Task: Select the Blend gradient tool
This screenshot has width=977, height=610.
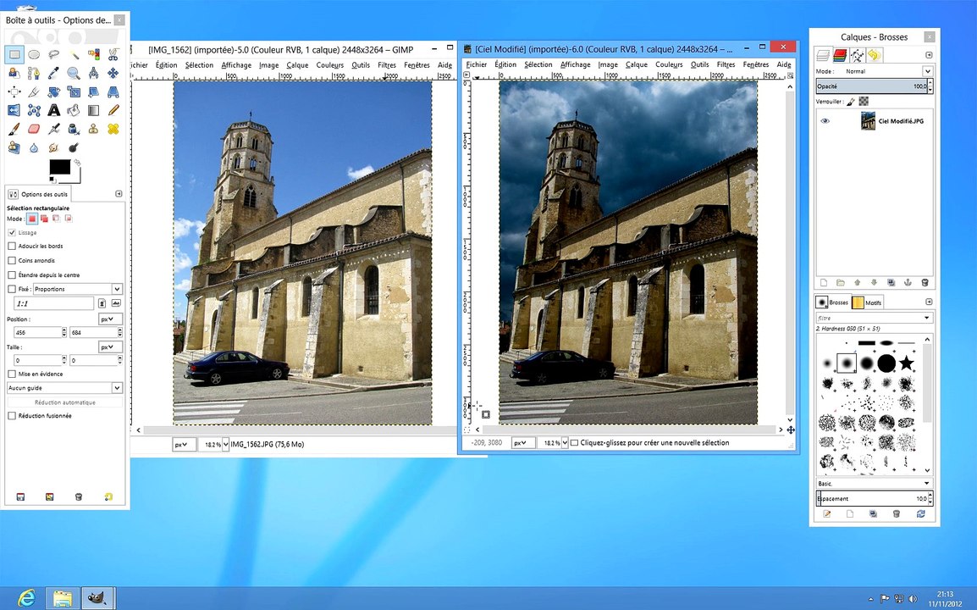Action: pos(93,110)
